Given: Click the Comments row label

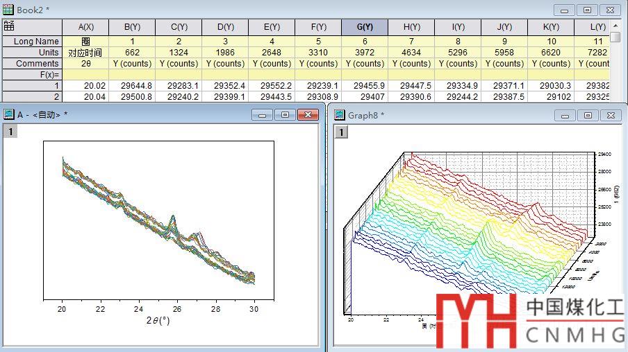Looking at the screenshot, I should pos(32,63).
